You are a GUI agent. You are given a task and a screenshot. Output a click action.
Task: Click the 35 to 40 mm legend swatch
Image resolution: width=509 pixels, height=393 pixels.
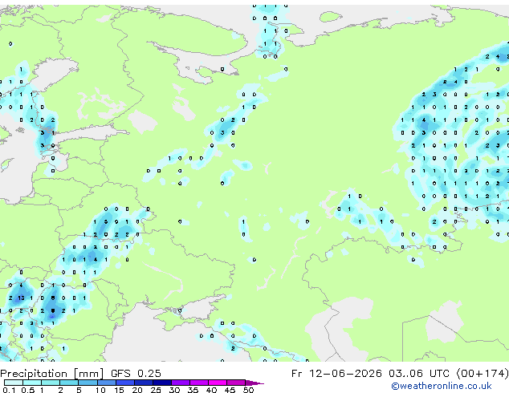198,383
